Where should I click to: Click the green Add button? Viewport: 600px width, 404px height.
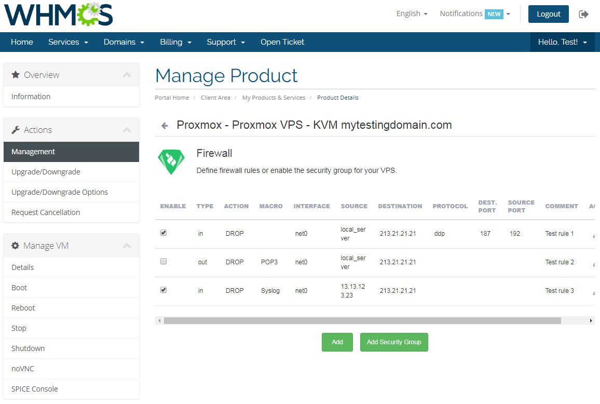pyautogui.click(x=337, y=342)
